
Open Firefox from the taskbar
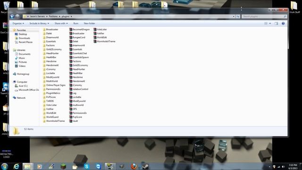point(134,166)
